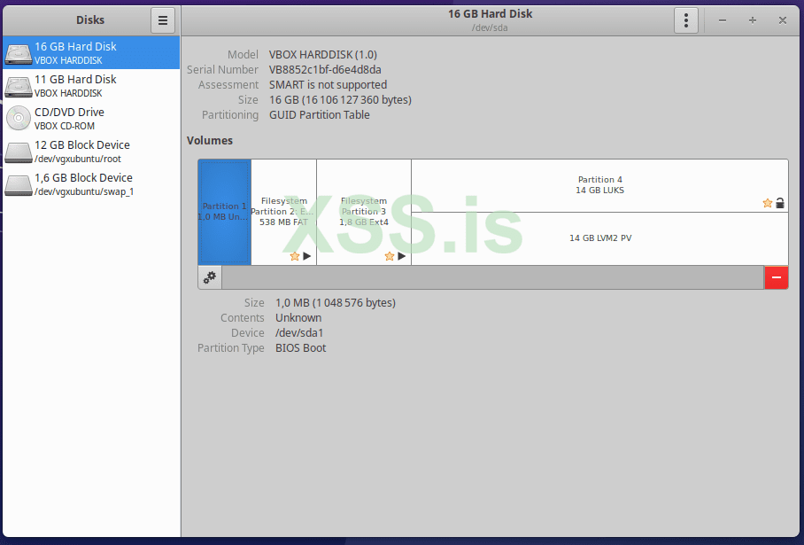Click the /dev/sda subtitle in header
The width and height of the screenshot is (804, 545).
[x=490, y=27]
